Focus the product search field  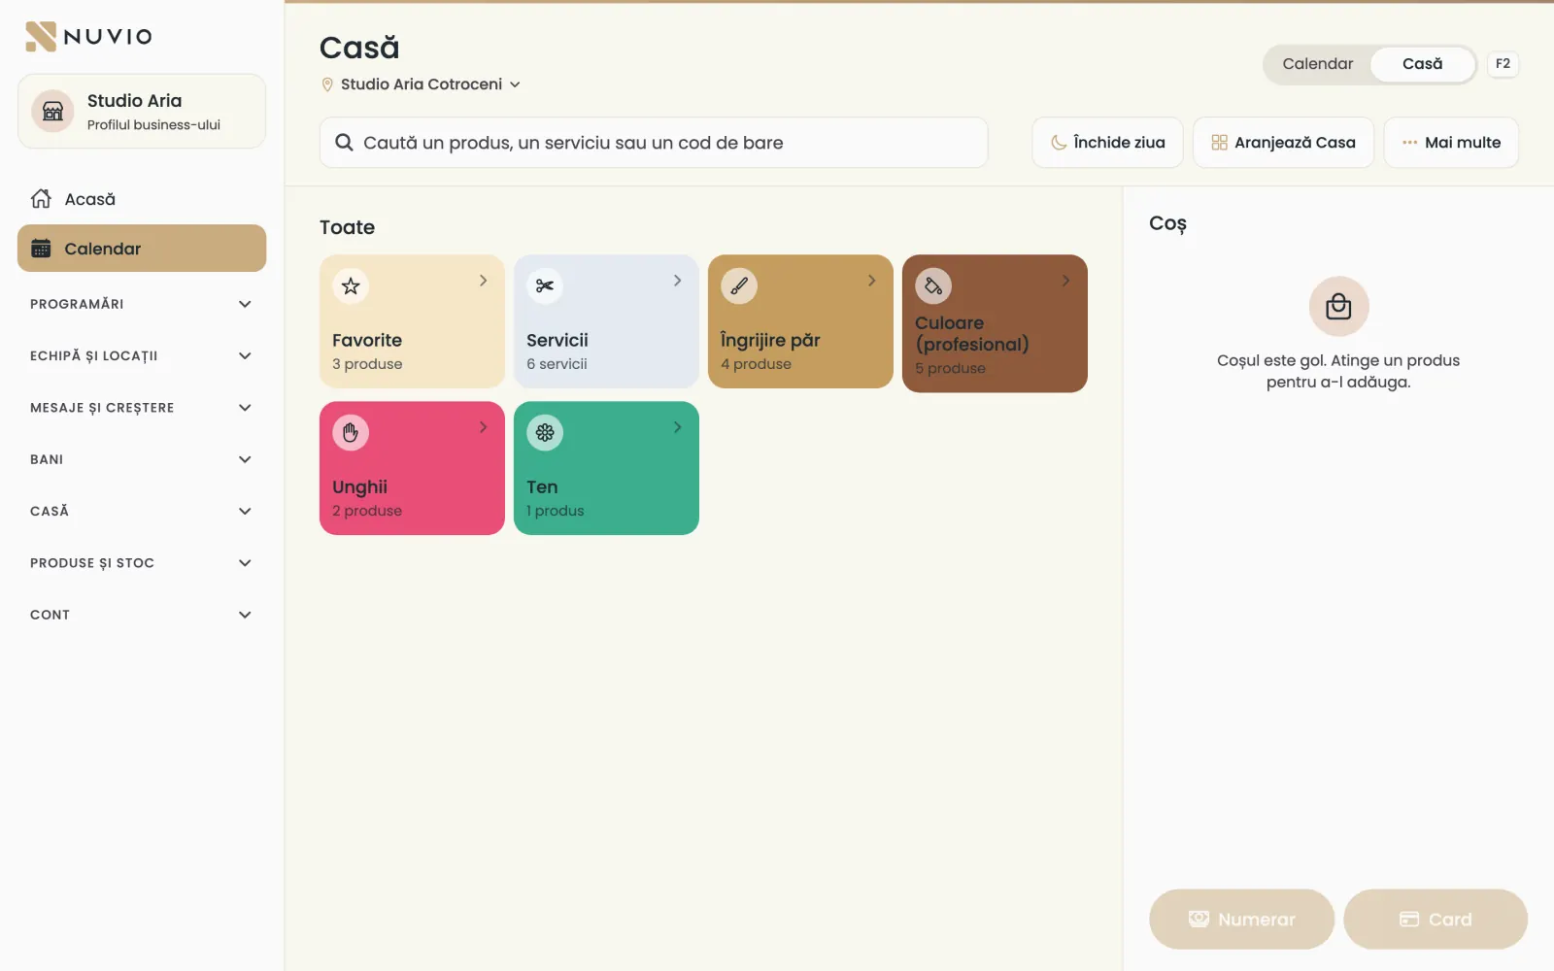tap(654, 143)
